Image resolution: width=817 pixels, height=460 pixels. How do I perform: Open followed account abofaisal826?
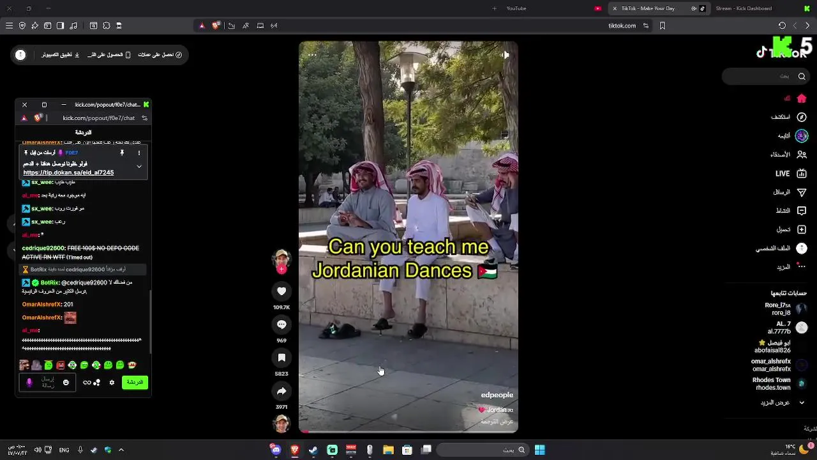point(781,346)
